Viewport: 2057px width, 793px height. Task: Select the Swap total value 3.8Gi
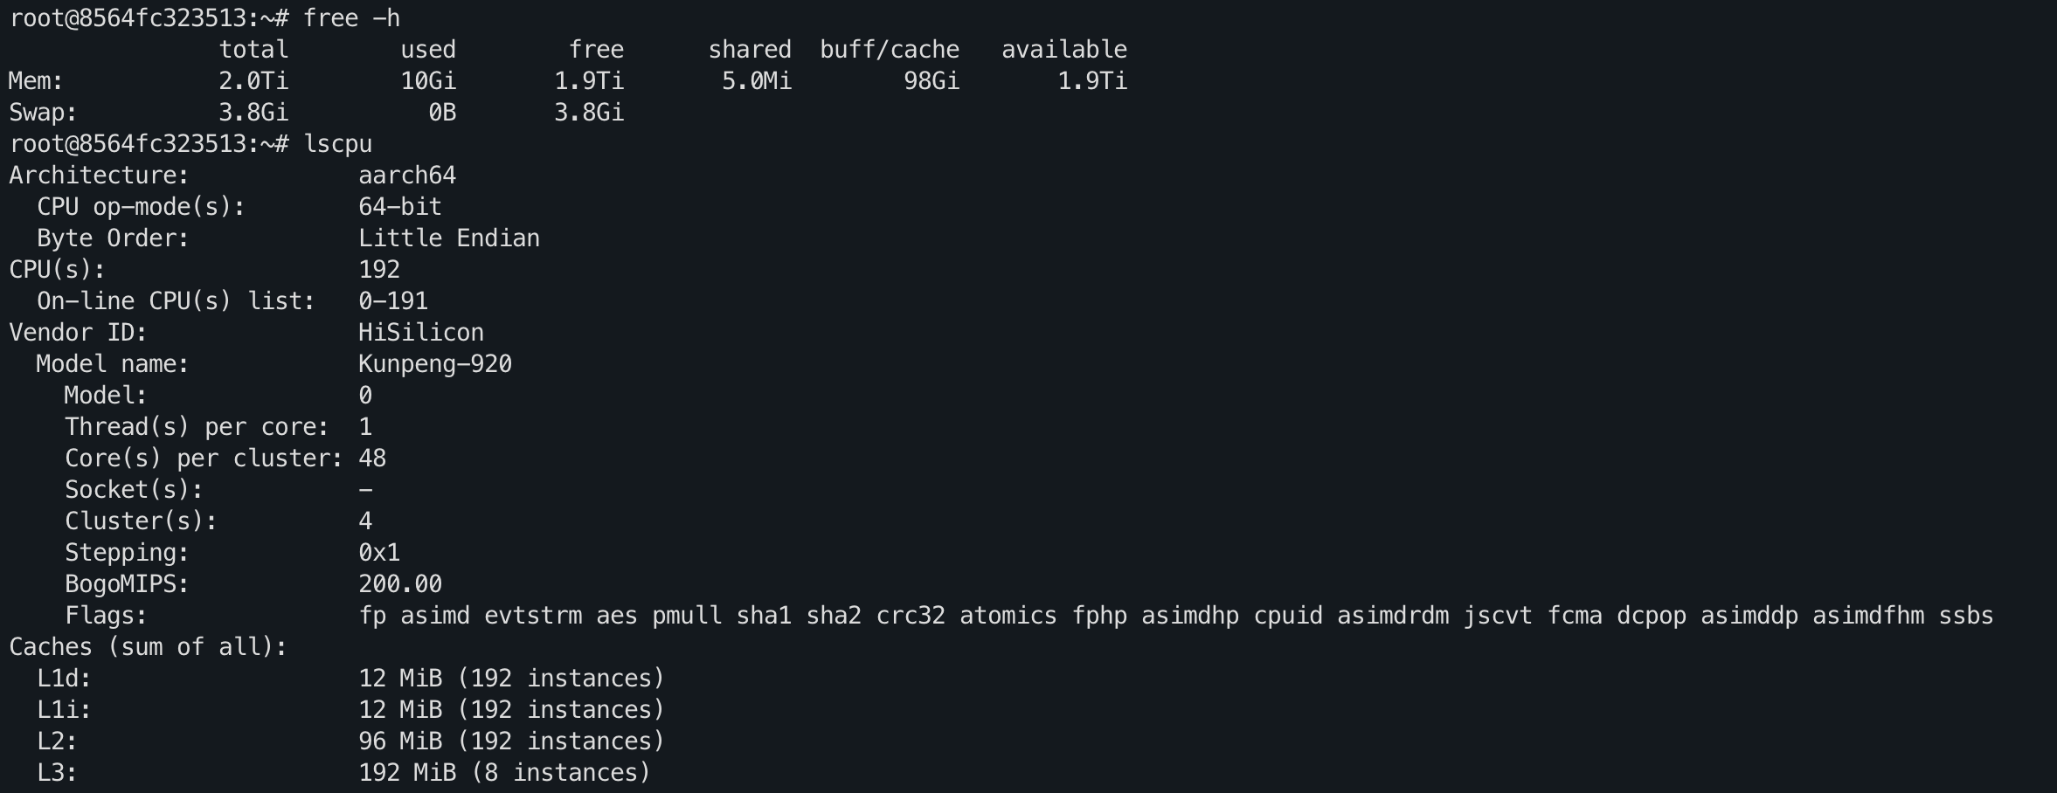tap(253, 113)
